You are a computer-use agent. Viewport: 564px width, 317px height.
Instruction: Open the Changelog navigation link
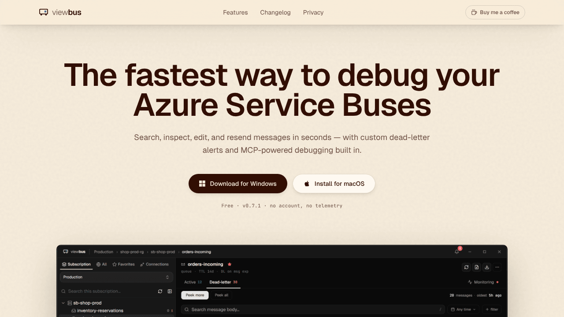tap(275, 12)
